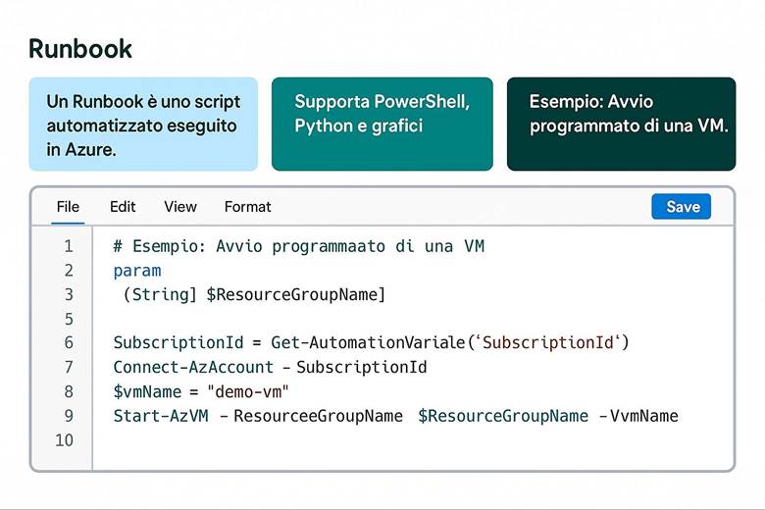Click the 'param' keyword in the code
The width and height of the screenshot is (765, 510).
[x=136, y=271]
